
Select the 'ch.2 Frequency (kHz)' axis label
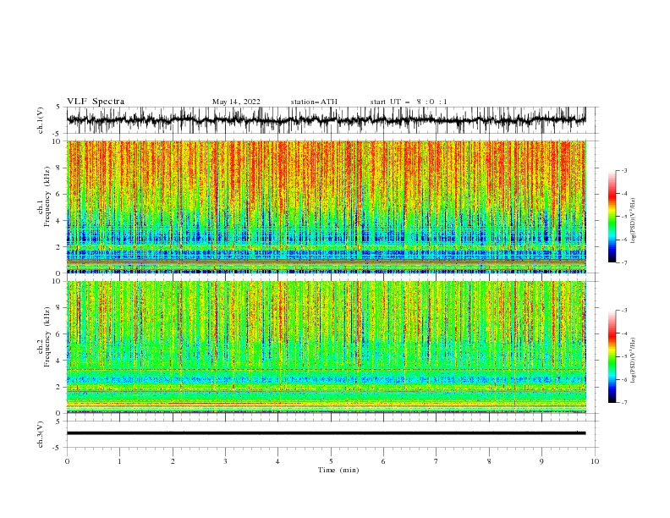click(x=44, y=336)
